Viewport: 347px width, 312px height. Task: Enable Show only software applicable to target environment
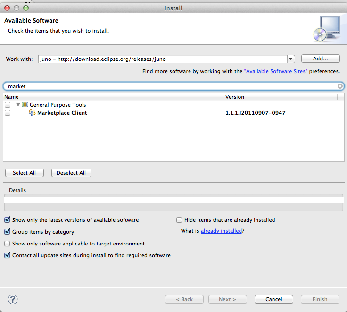click(x=7, y=244)
